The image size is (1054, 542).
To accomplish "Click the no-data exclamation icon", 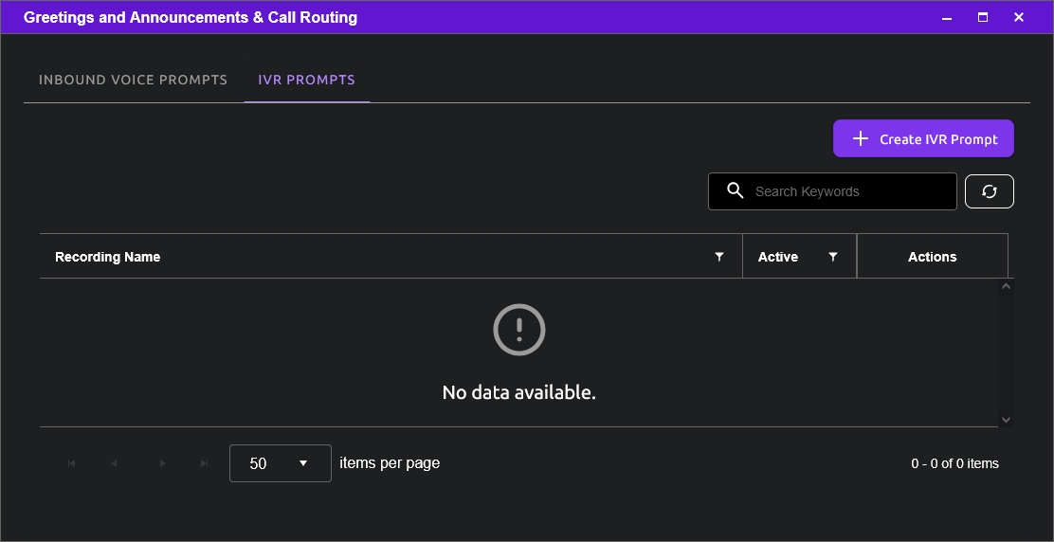I will click(518, 330).
